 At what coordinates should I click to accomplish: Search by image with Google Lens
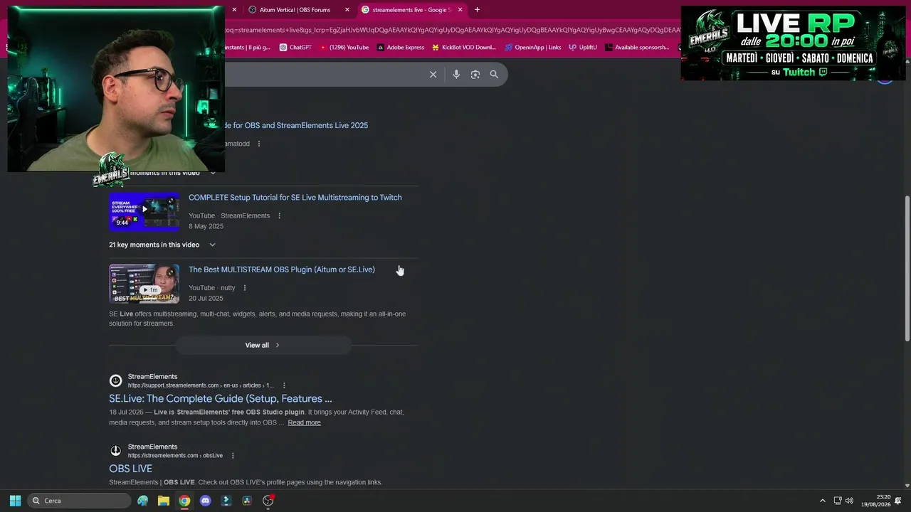click(475, 74)
